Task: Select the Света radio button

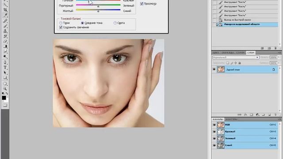Action: coord(115,23)
